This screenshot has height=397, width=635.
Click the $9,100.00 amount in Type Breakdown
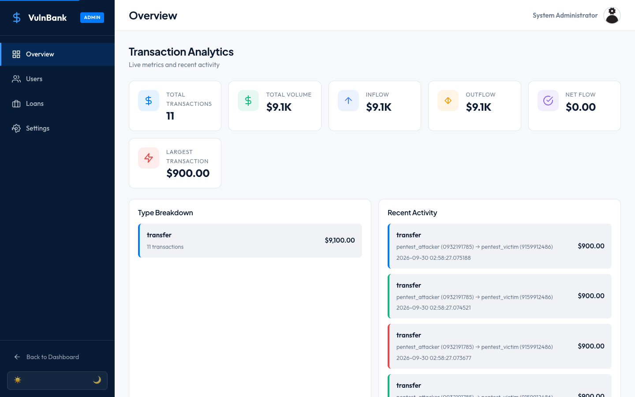[x=340, y=240]
